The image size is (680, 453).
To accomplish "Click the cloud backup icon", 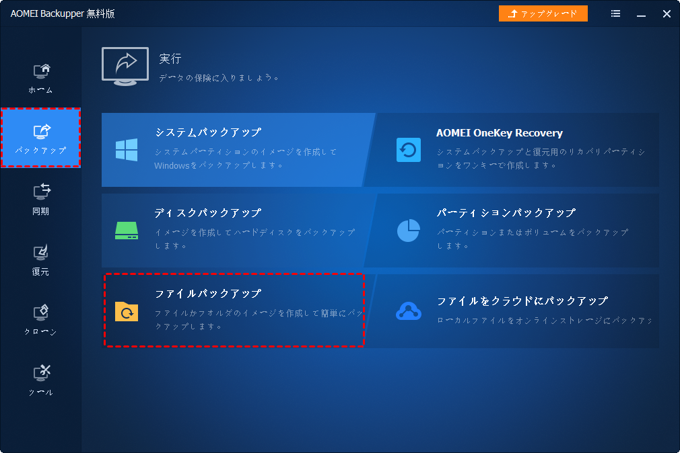I will [409, 311].
